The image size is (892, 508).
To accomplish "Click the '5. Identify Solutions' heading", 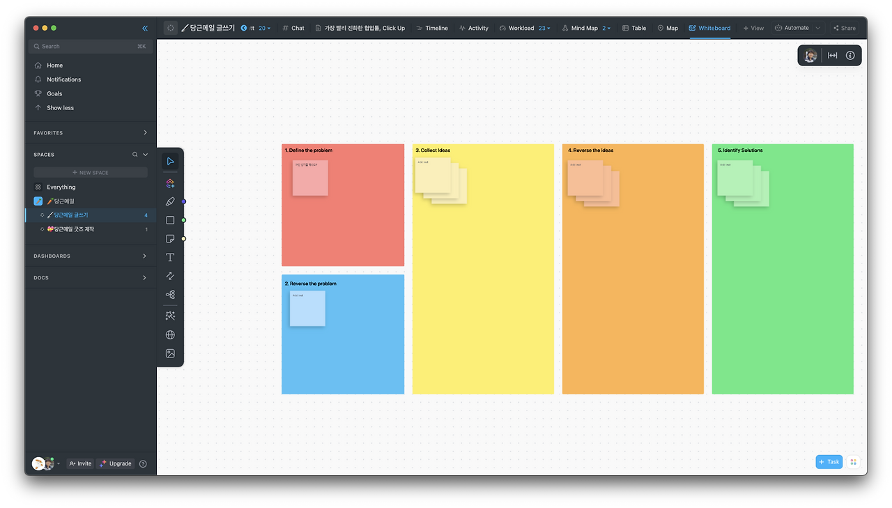I will (740, 151).
